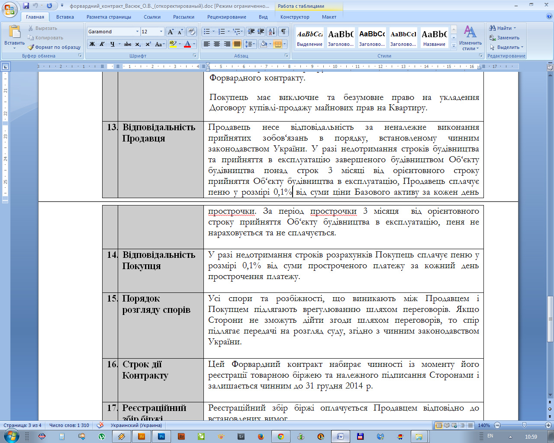The width and height of the screenshot is (554, 443).
Task: Switch to the Вставка ribbon tab
Action: tap(65, 17)
